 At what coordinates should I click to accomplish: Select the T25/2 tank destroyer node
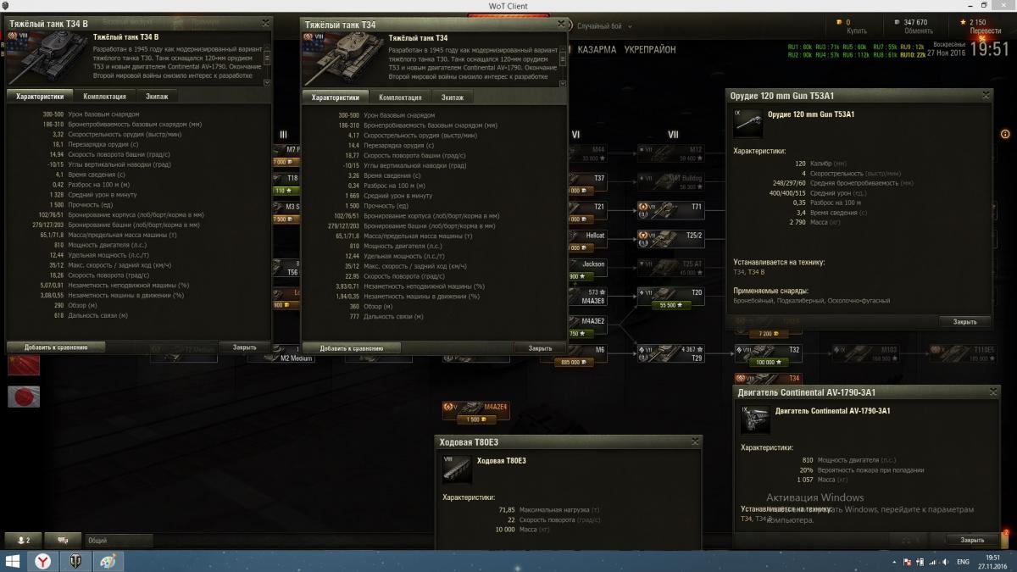tap(670, 238)
